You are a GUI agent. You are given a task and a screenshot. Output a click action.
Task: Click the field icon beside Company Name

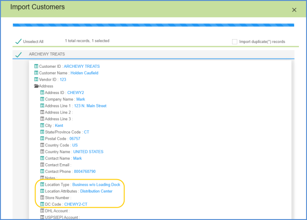[42, 99]
